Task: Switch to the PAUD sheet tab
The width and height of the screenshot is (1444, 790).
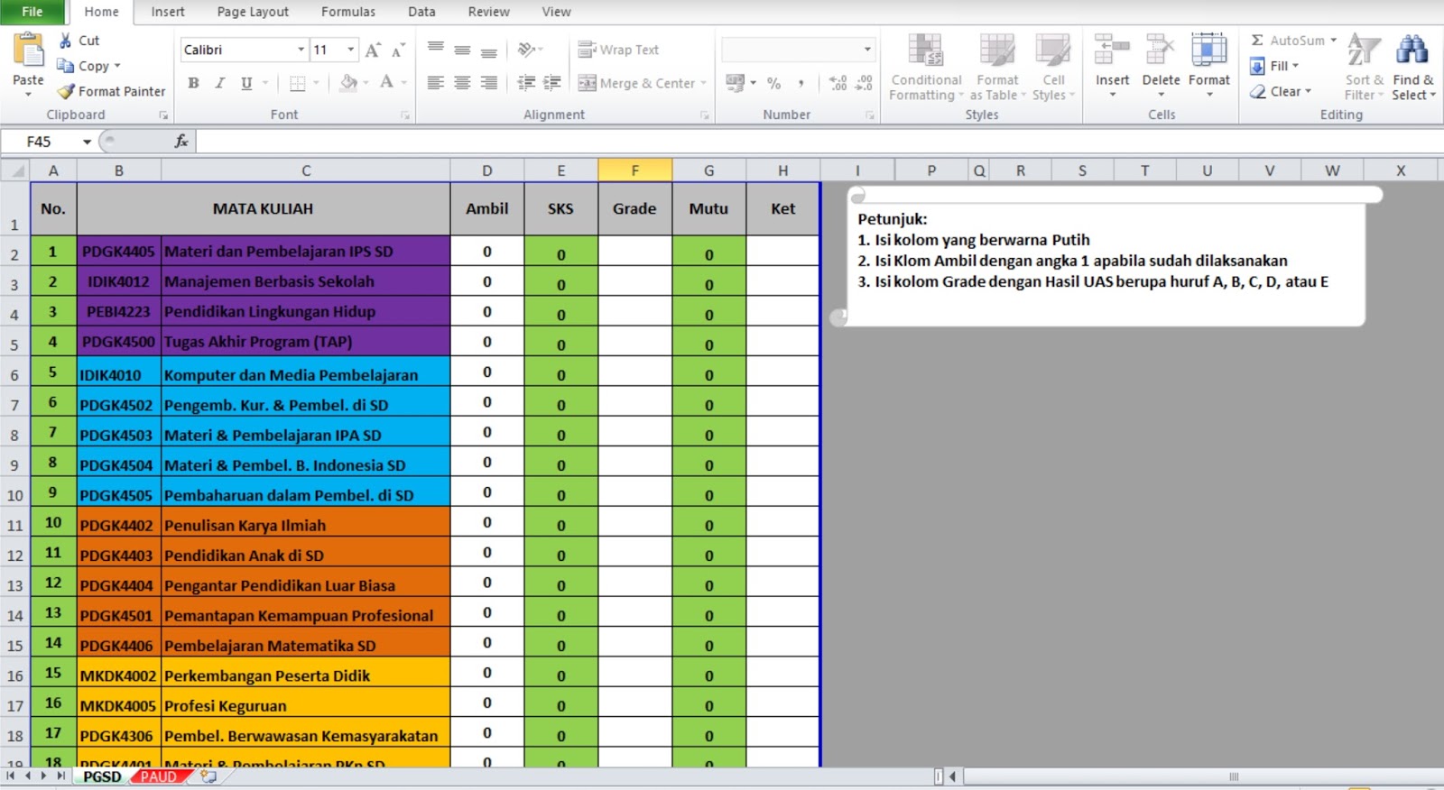Action: (x=159, y=776)
